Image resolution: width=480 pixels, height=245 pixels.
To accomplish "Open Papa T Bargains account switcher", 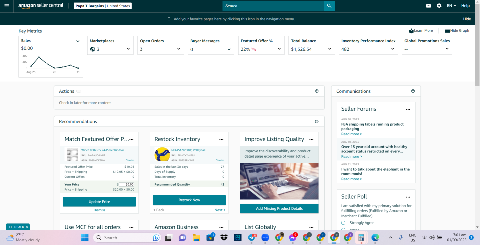I will [x=103, y=6].
